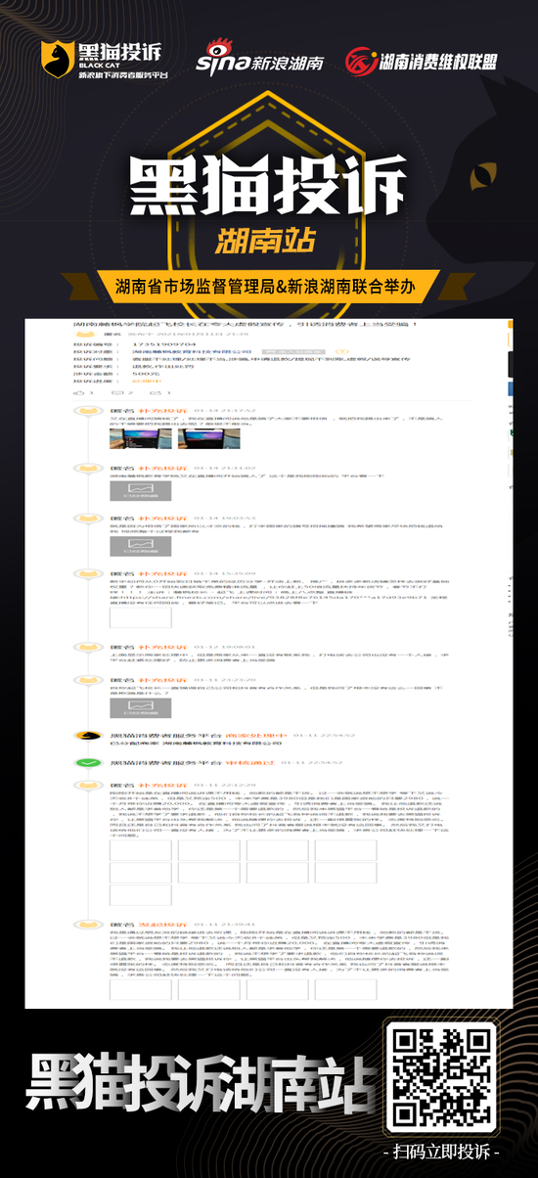Click green checkmark icon beside 审核通过

(x=88, y=760)
